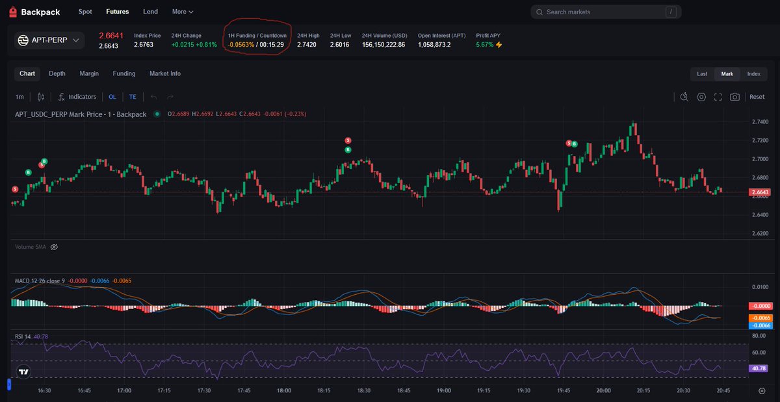780x402 pixels.
Task: Click the Profit APY lightning bolt icon
Action: tap(499, 45)
